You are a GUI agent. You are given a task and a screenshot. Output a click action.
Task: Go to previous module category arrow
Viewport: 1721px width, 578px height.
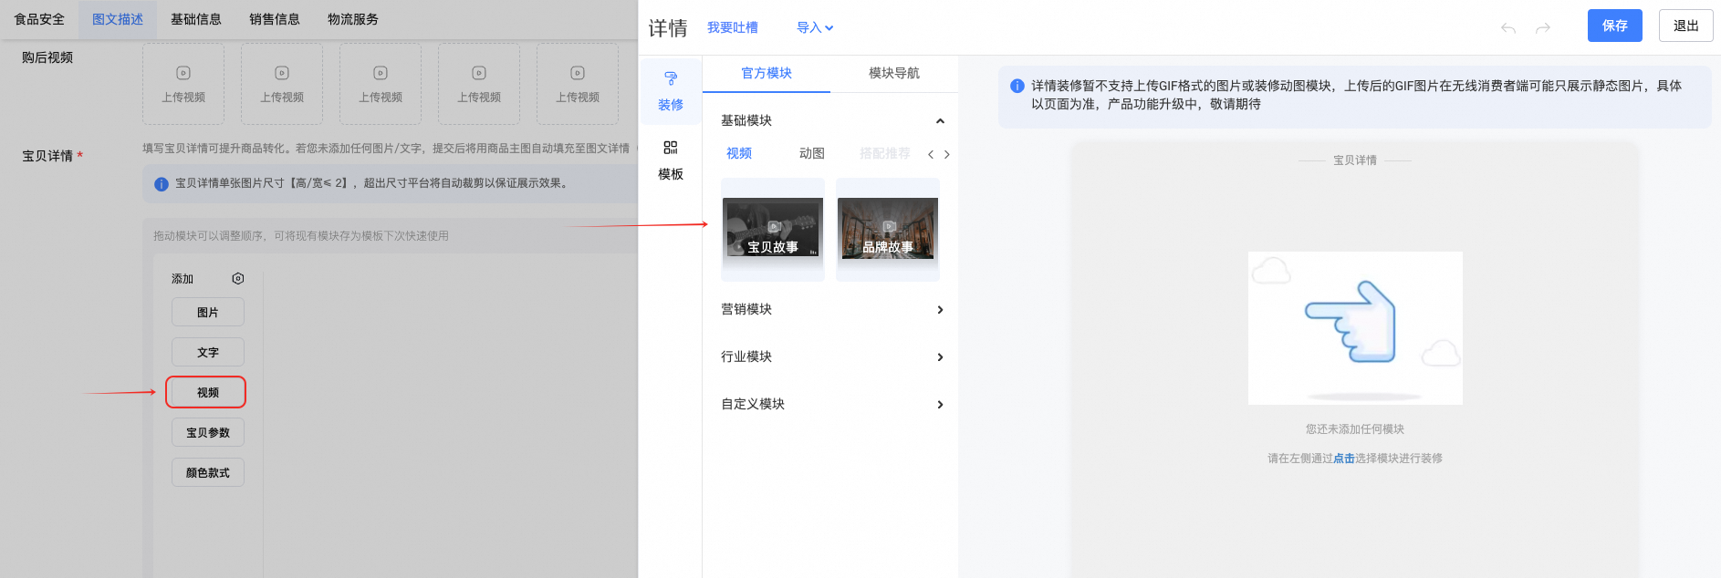pos(931,154)
